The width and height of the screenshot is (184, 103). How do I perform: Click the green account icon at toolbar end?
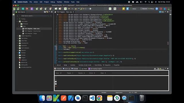[x=169, y=9]
